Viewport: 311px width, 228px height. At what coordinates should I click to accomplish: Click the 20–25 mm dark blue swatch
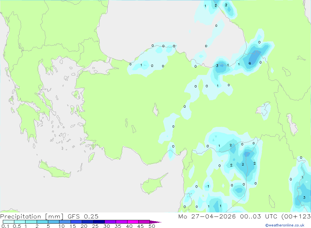click(x=87, y=222)
